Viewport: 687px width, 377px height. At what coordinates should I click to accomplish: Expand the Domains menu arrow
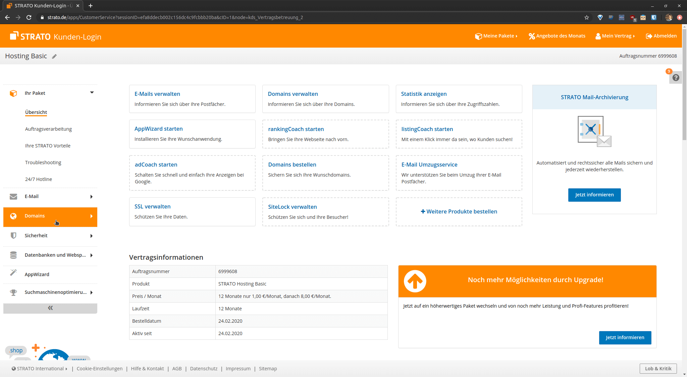tap(91, 216)
